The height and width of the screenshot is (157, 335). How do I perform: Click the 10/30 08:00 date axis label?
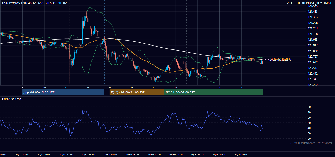tap(22, 155)
